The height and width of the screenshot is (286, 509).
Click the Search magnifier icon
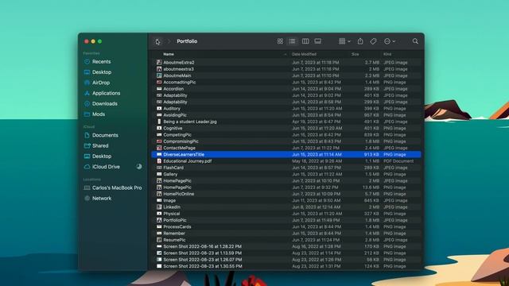[415, 41]
